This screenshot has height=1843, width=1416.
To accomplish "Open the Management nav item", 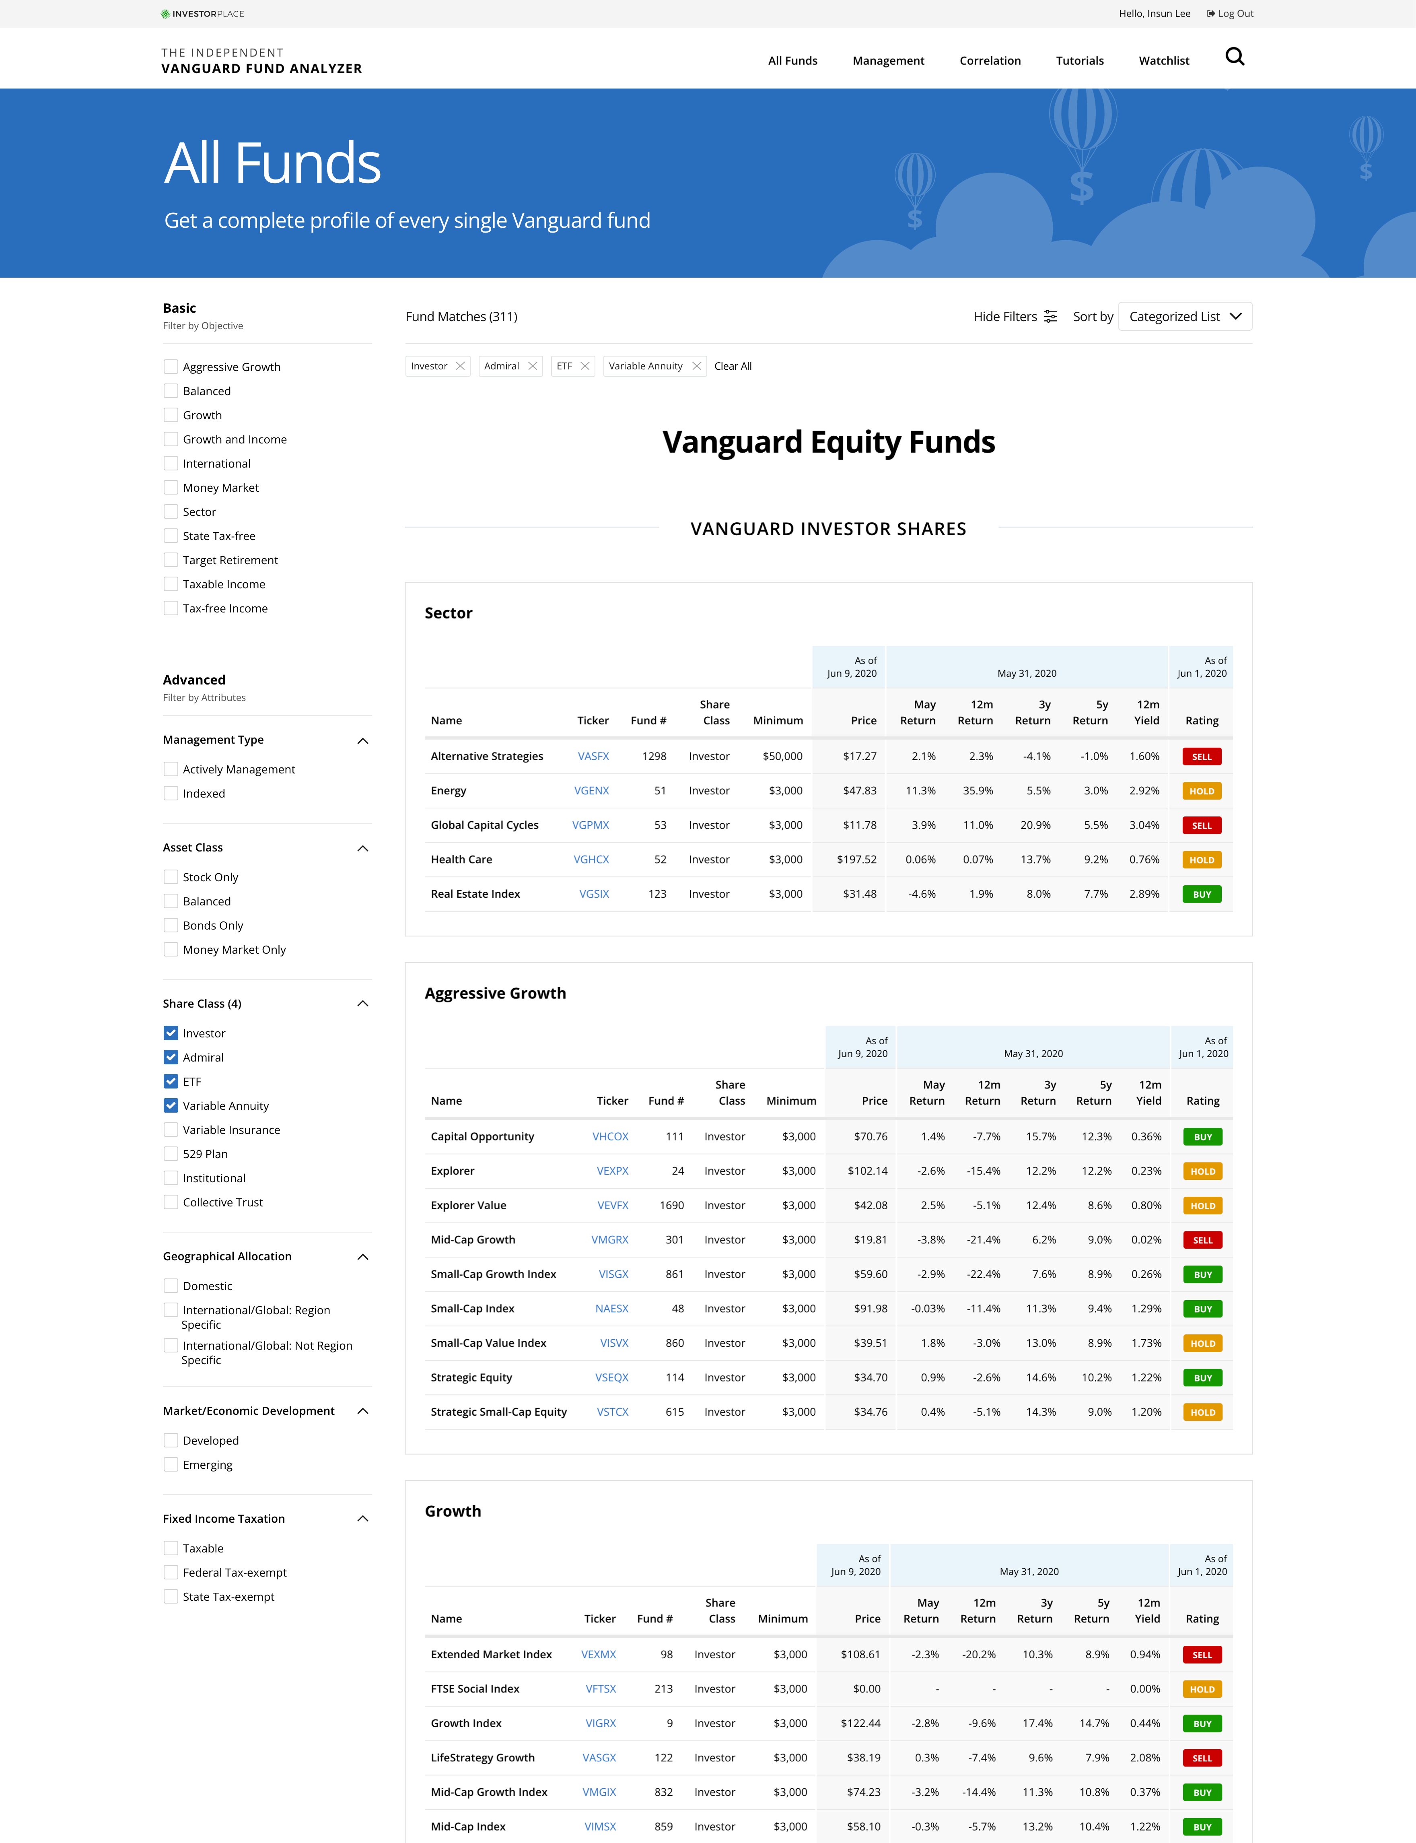I will point(888,61).
